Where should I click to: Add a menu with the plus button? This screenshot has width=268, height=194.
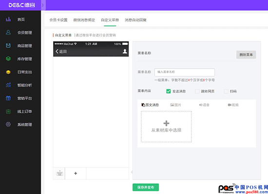76,174
